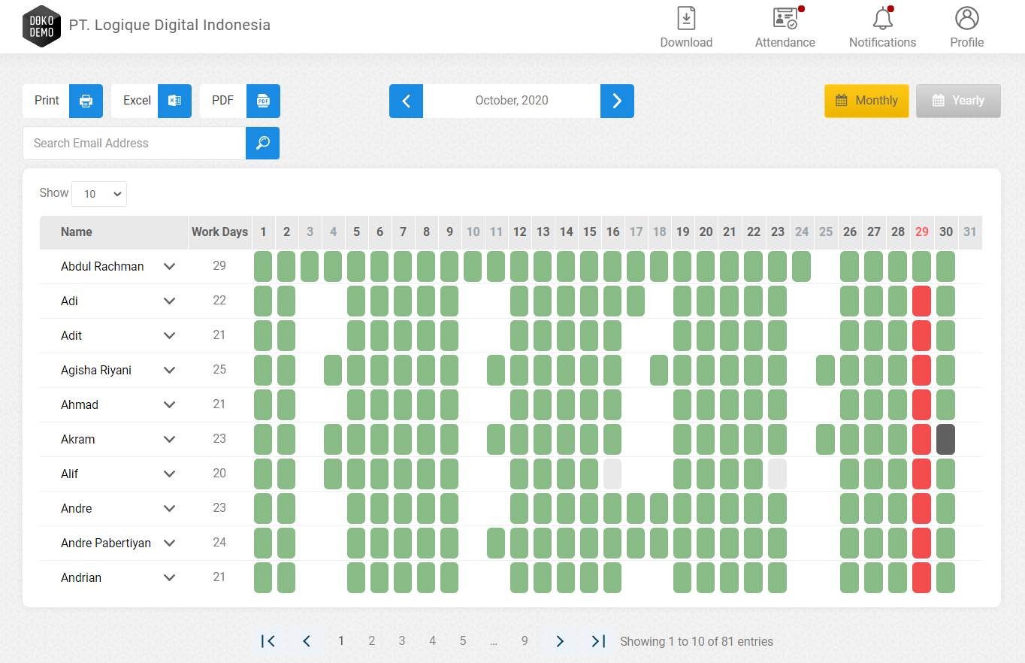Image resolution: width=1025 pixels, height=663 pixels.
Task: Open the Attendance page icon
Action: pyautogui.click(x=785, y=19)
